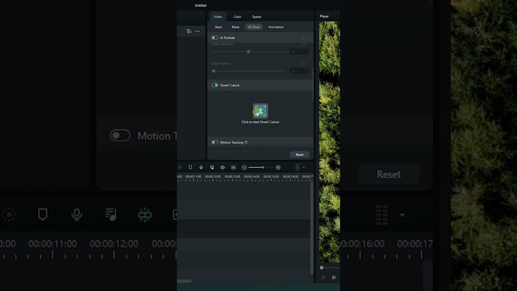Click the 00:00:16:00 timeline ruler mark
517x291 pixels.
pyautogui.click(x=290, y=177)
